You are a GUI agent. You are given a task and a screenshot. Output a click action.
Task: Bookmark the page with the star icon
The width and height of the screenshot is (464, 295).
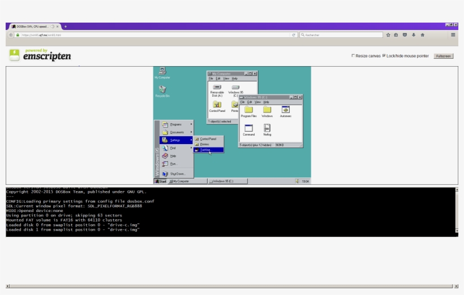pos(388,35)
